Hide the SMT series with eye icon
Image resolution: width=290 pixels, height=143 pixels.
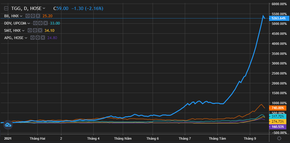pos(29,30)
